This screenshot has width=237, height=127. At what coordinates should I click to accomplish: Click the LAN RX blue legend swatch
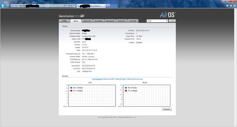71,88
